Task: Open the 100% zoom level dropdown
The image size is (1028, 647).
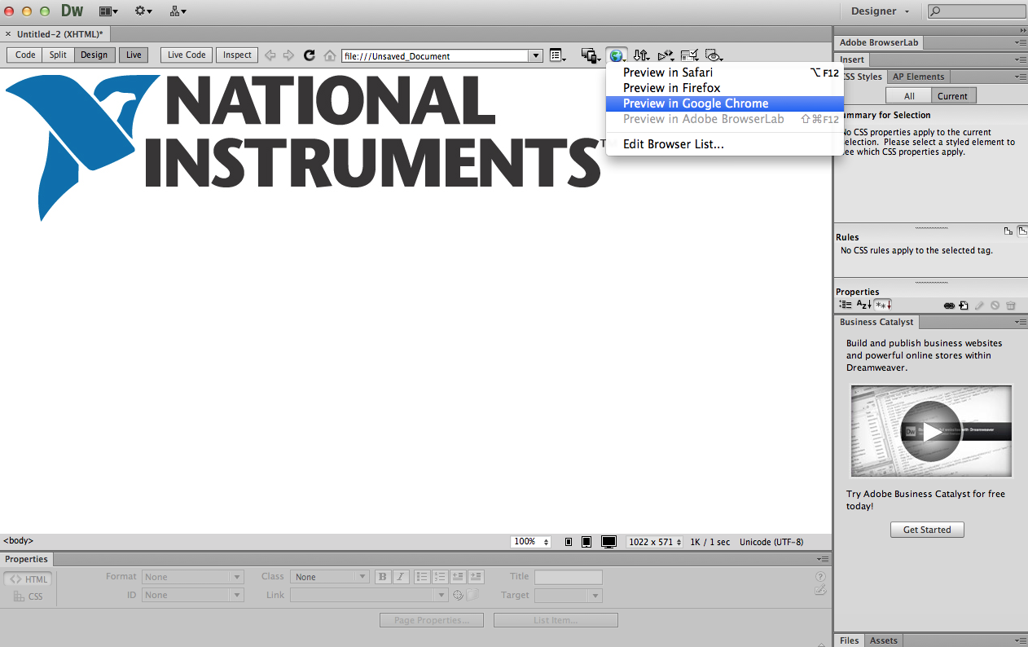Action: (531, 542)
